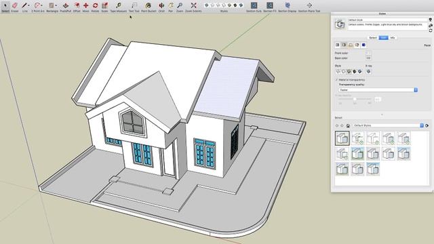
Task: Click the style name input field
Action: click(387, 20)
